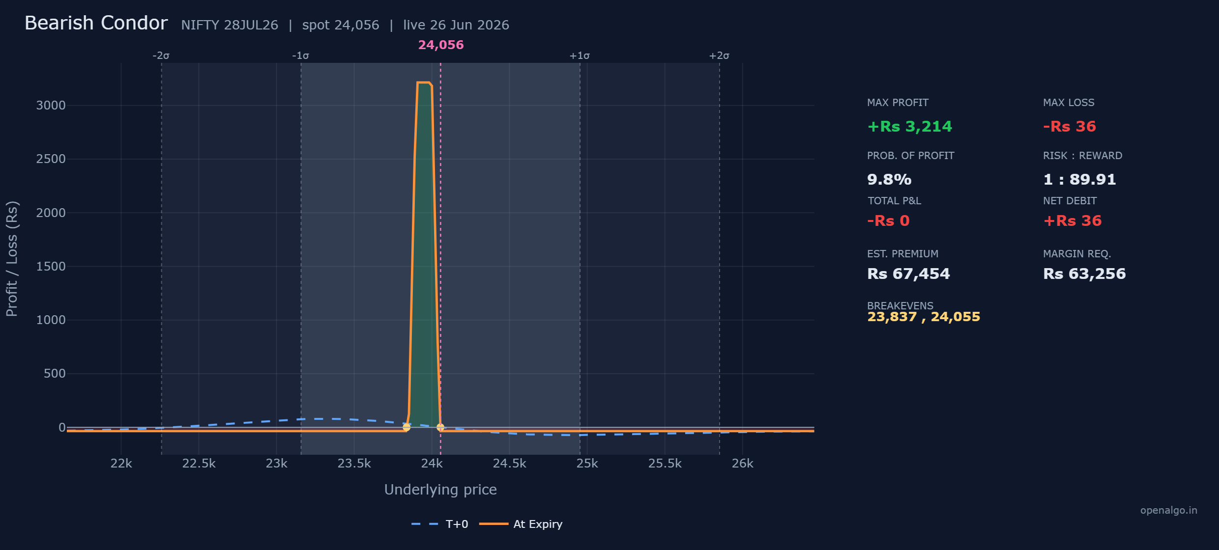Click the 1500 y-axis tick label
Screen dimensions: 1219x550
(51, 266)
